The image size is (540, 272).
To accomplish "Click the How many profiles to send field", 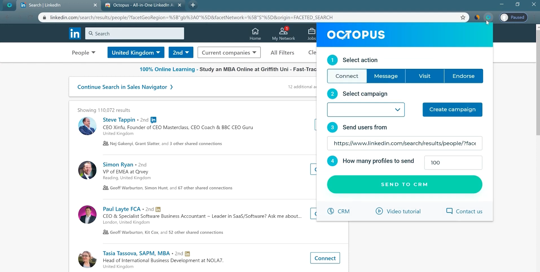I will [x=453, y=163].
